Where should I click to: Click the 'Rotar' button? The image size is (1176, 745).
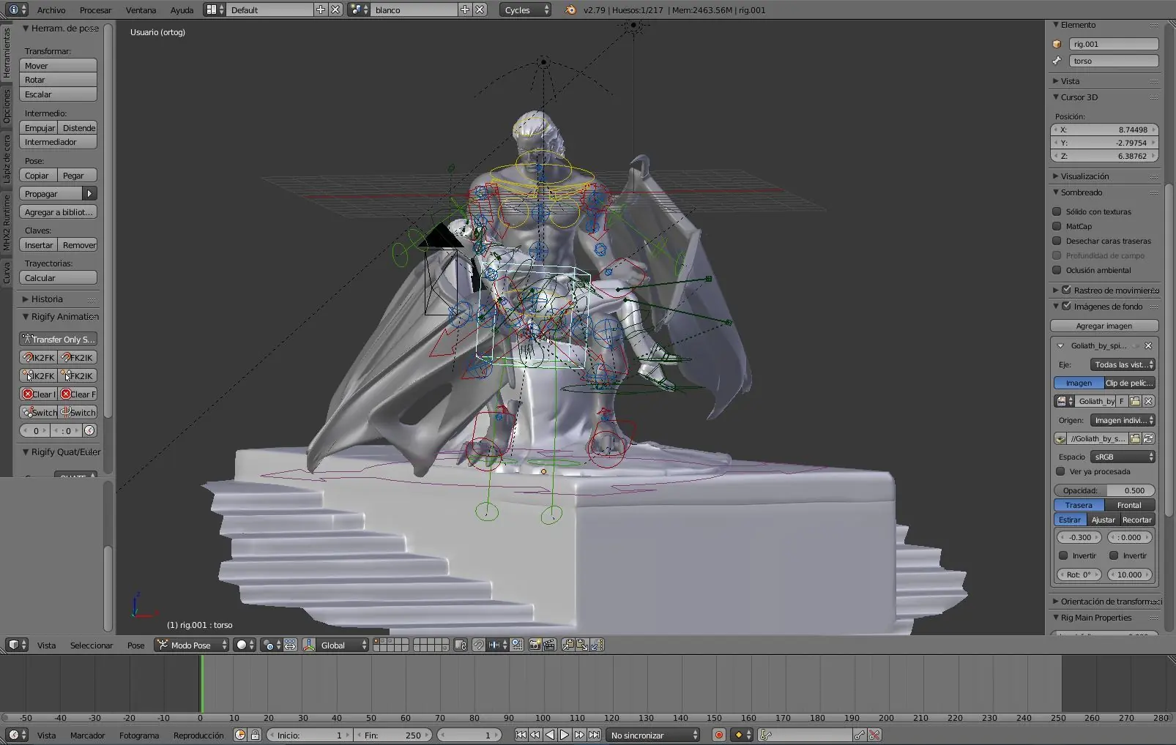coord(58,80)
